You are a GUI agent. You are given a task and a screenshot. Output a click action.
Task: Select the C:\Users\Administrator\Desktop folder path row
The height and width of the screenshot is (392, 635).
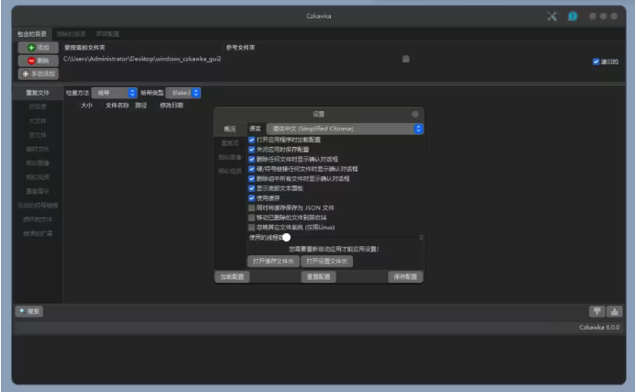click(x=142, y=59)
